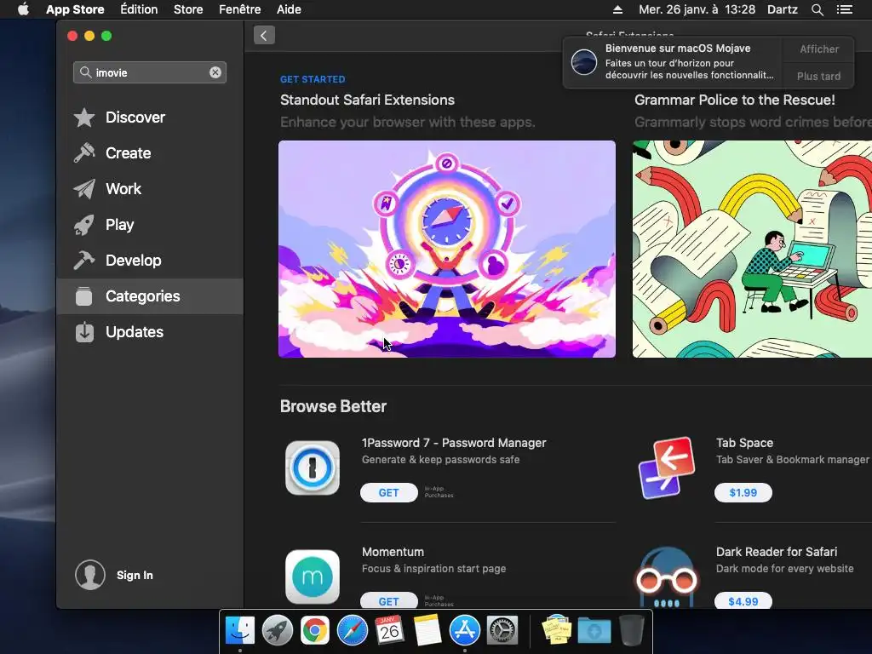Viewport: 872px width, 654px height.
Task: Get the Momentum app
Action: pos(388,600)
